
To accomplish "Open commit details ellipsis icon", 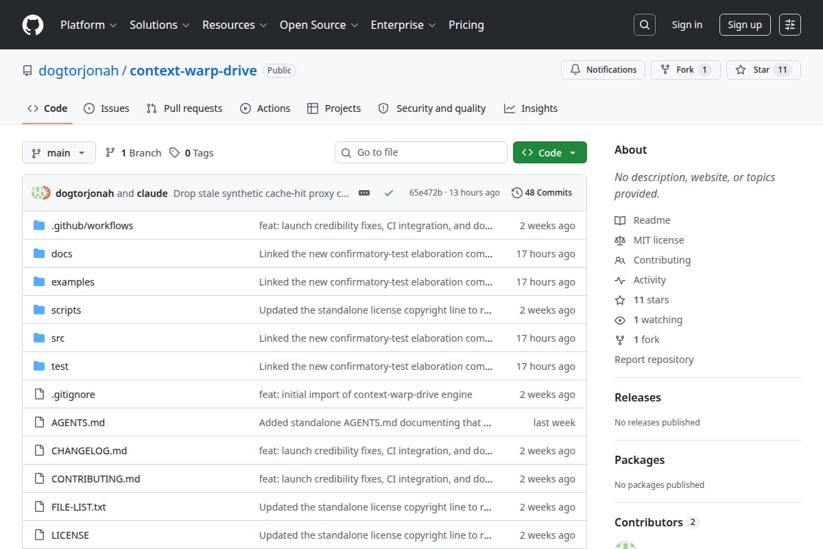I will pyautogui.click(x=364, y=193).
